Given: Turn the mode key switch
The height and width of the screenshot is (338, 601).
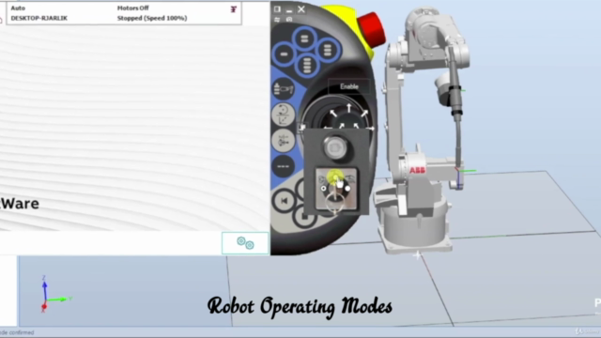Looking at the screenshot, I should click(335, 189).
